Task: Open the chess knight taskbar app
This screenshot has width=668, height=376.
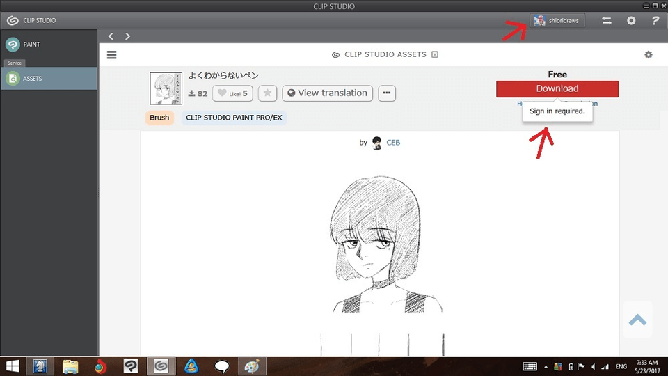Action: 40,366
